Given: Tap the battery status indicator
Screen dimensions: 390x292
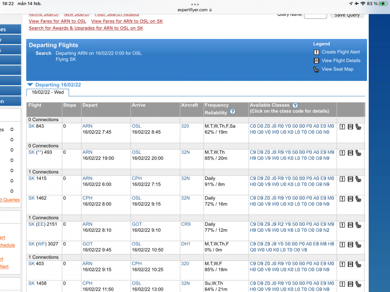Looking at the screenshot, I should (x=383, y=4).
